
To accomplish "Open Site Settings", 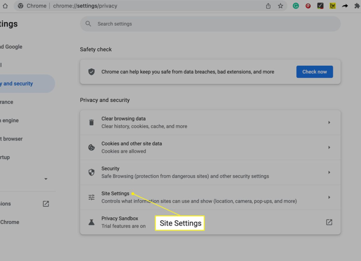I will click(x=210, y=197).
